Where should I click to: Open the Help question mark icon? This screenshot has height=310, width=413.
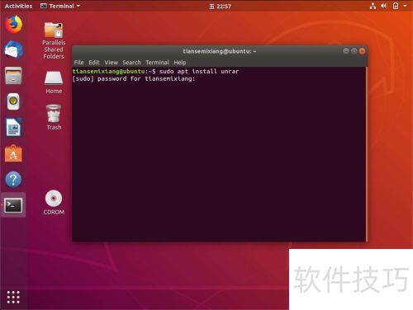tap(13, 180)
